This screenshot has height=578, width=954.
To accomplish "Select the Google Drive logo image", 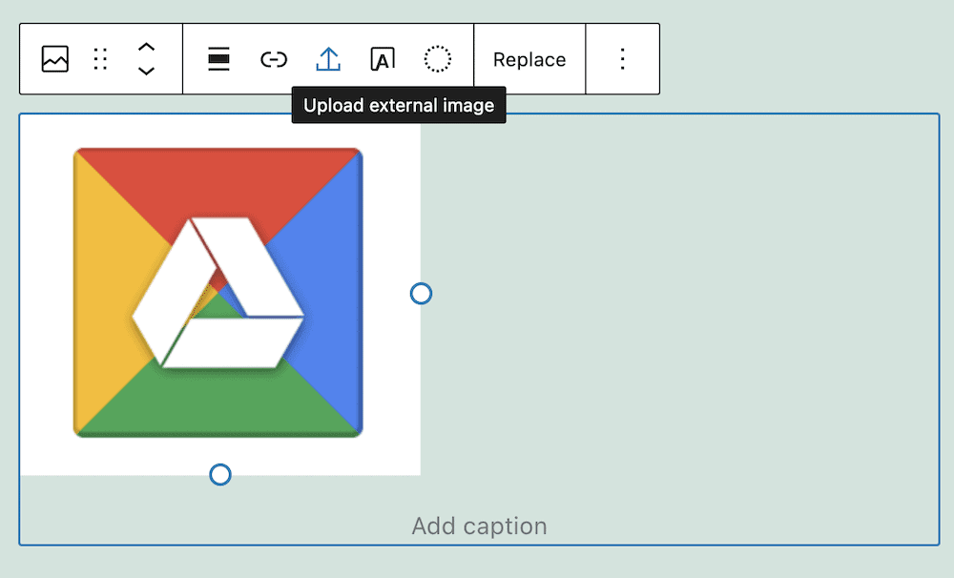I will (x=218, y=293).
